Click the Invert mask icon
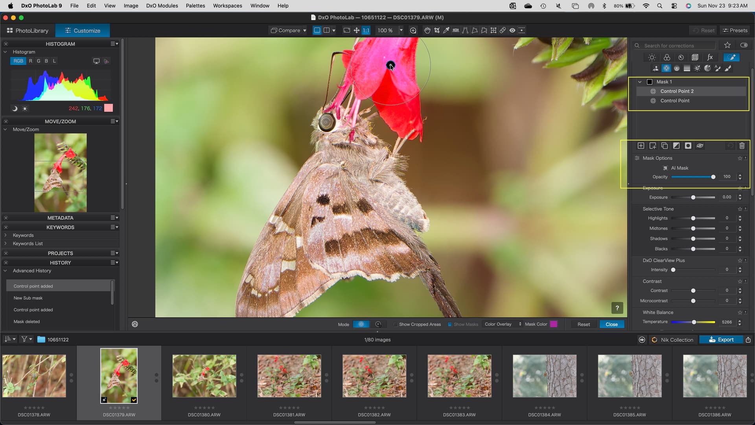The width and height of the screenshot is (755, 425). (676, 146)
